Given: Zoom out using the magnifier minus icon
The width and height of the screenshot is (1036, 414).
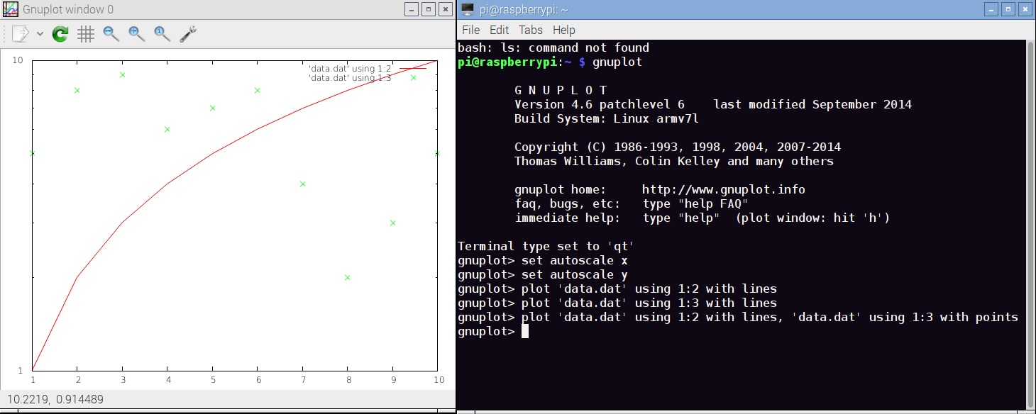Looking at the screenshot, I should pos(110,33).
